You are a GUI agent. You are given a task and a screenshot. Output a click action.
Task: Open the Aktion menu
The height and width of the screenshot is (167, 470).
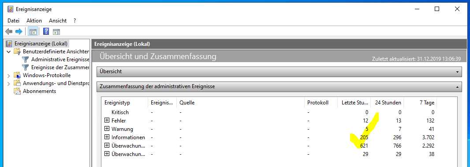coord(34,21)
